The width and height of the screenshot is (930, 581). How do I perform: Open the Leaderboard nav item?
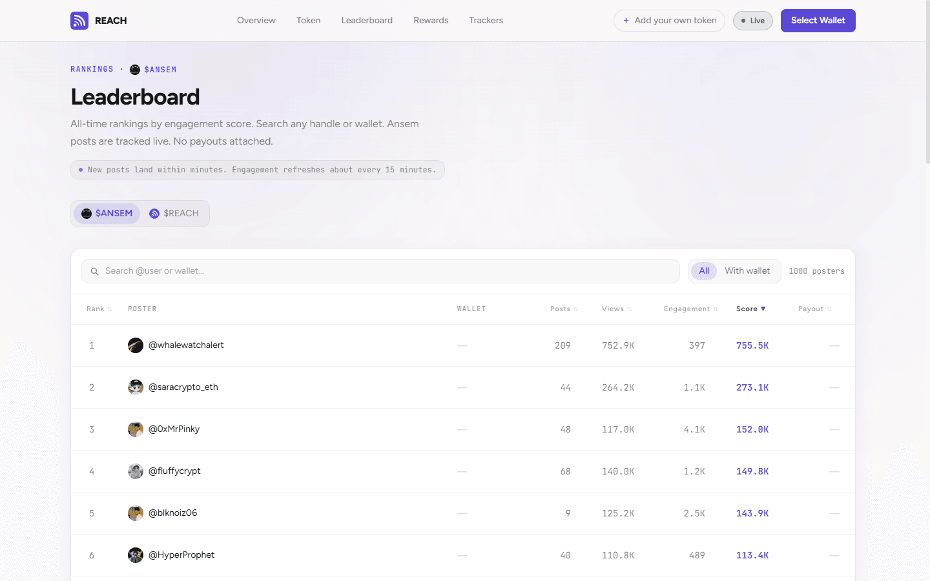(367, 21)
